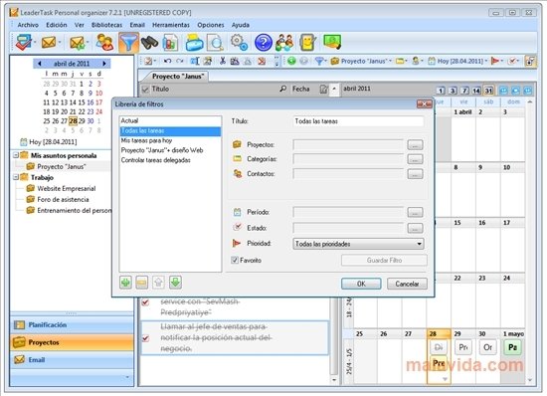Open the small filter funnel toolbar dropdown

[x=320, y=61]
